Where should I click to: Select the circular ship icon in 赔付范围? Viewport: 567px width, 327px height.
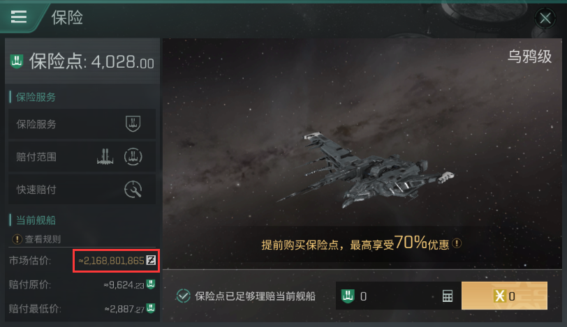pyautogui.click(x=133, y=157)
